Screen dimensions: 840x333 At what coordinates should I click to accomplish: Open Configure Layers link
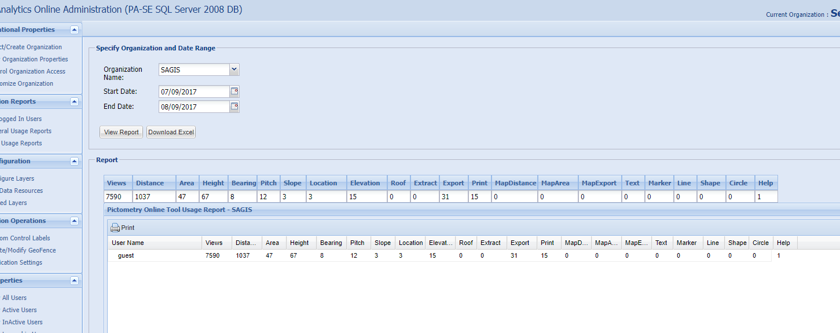click(17, 178)
